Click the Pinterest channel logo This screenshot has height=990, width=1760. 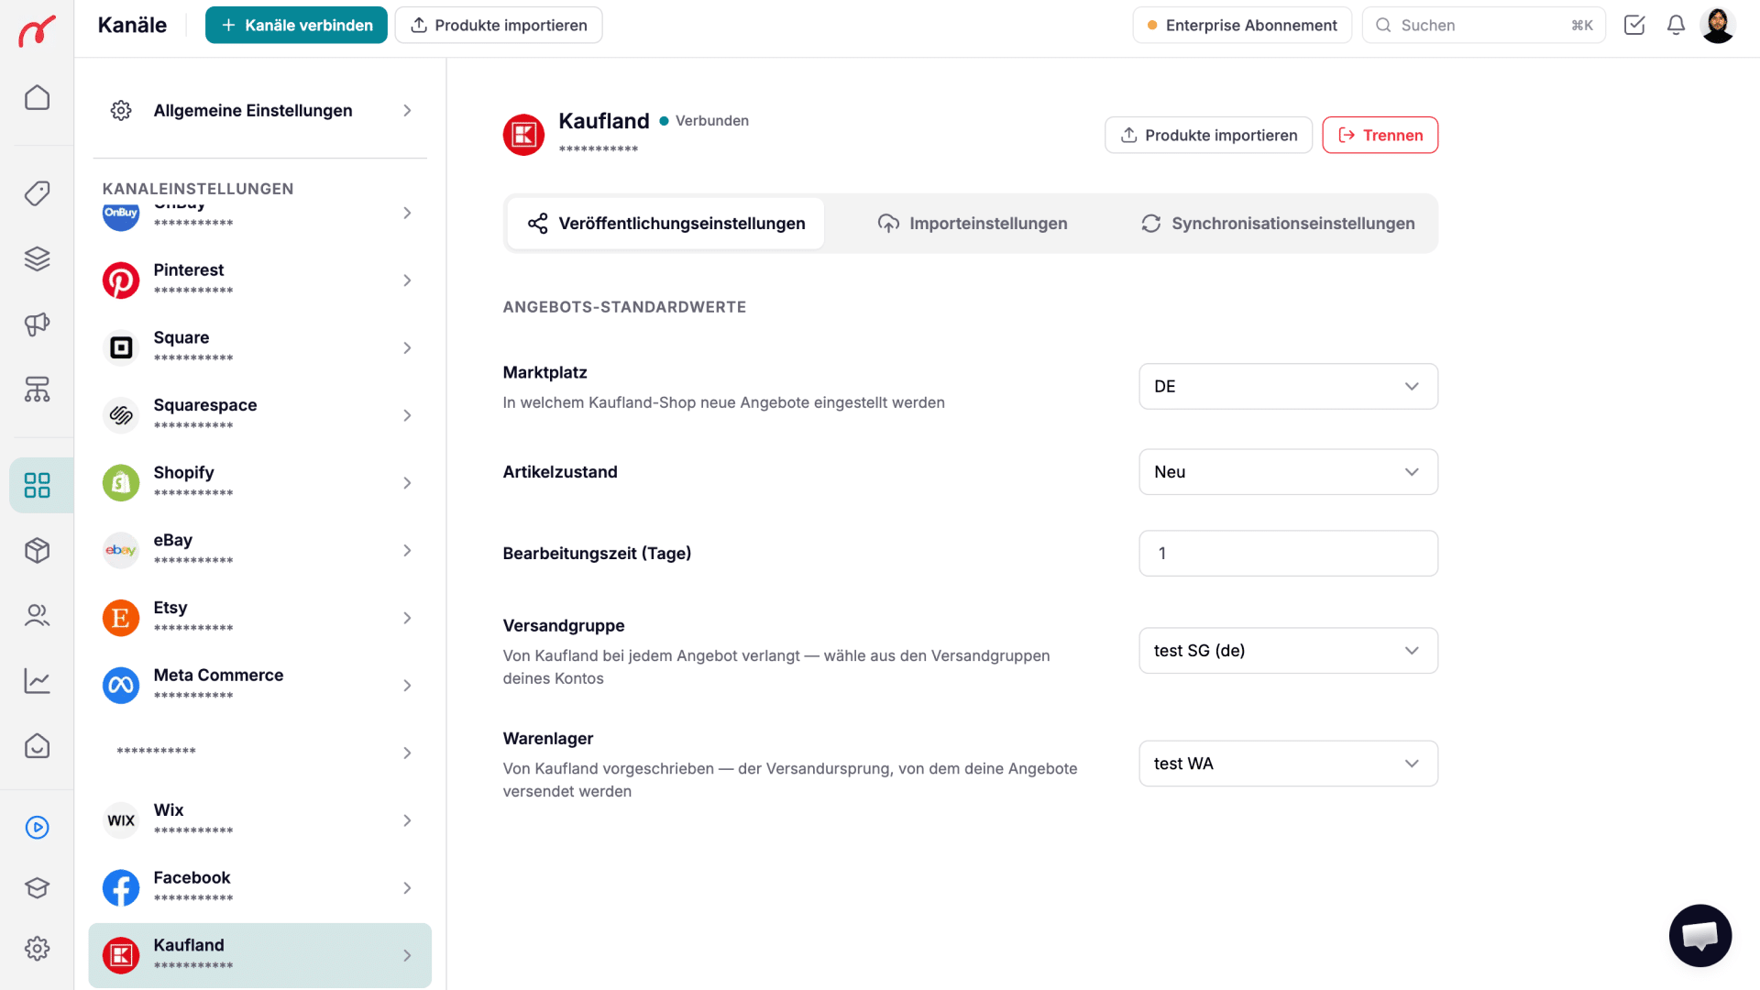point(121,280)
